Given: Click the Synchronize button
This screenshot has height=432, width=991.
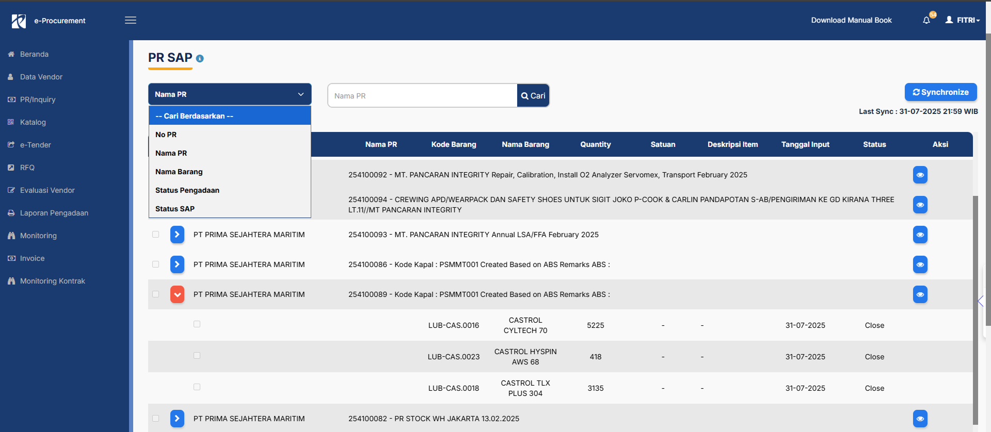Looking at the screenshot, I should click(940, 92).
